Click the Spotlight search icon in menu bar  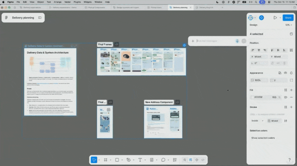[256, 2]
